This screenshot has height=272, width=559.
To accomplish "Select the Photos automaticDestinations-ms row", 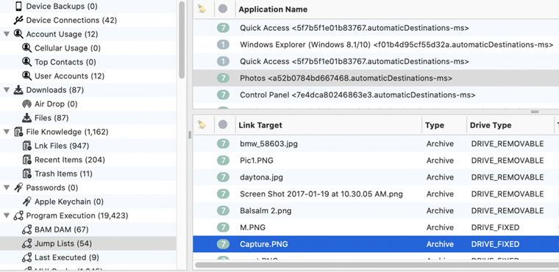I will pyautogui.click(x=376, y=78).
